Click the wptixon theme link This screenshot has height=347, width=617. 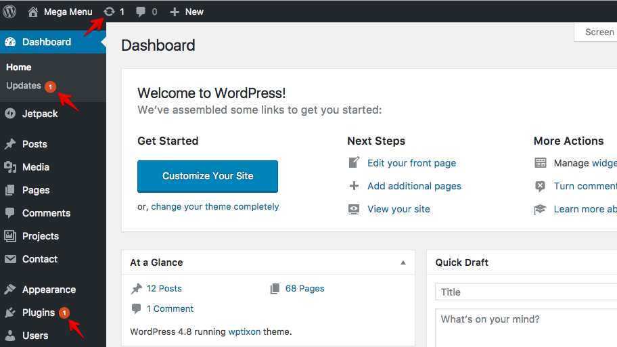coord(244,331)
